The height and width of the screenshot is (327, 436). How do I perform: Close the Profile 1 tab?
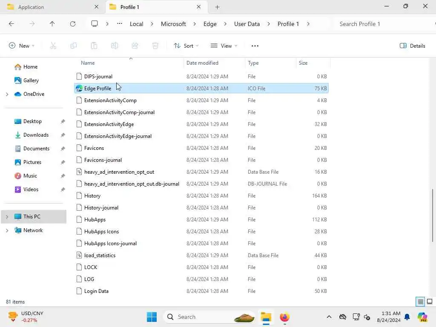click(198, 7)
